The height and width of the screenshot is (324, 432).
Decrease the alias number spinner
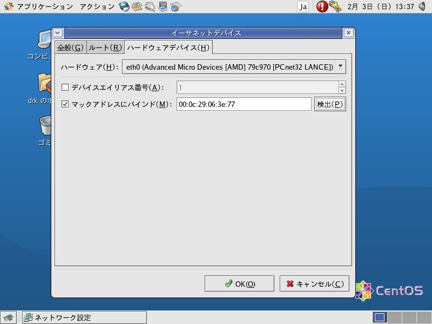[x=342, y=91]
